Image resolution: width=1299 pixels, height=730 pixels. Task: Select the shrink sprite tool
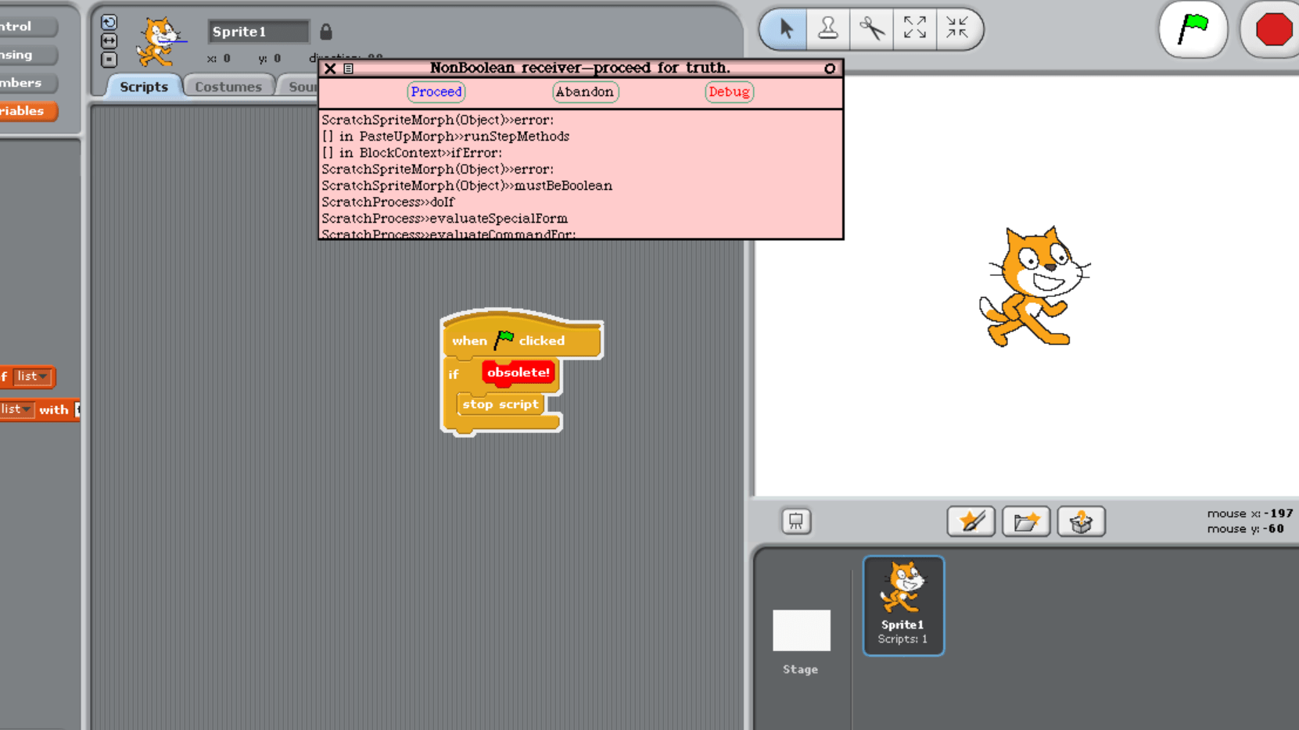[x=957, y=30]
